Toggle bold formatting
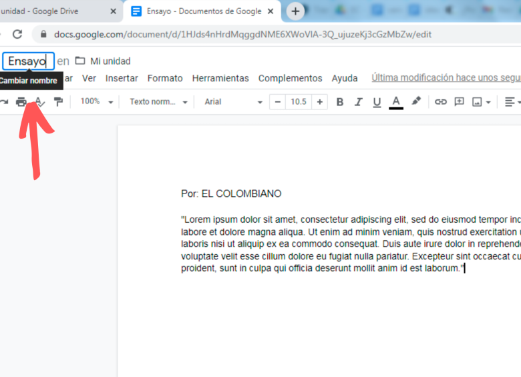The height and width of the screenshot is (377, 521). click(340, 101)
